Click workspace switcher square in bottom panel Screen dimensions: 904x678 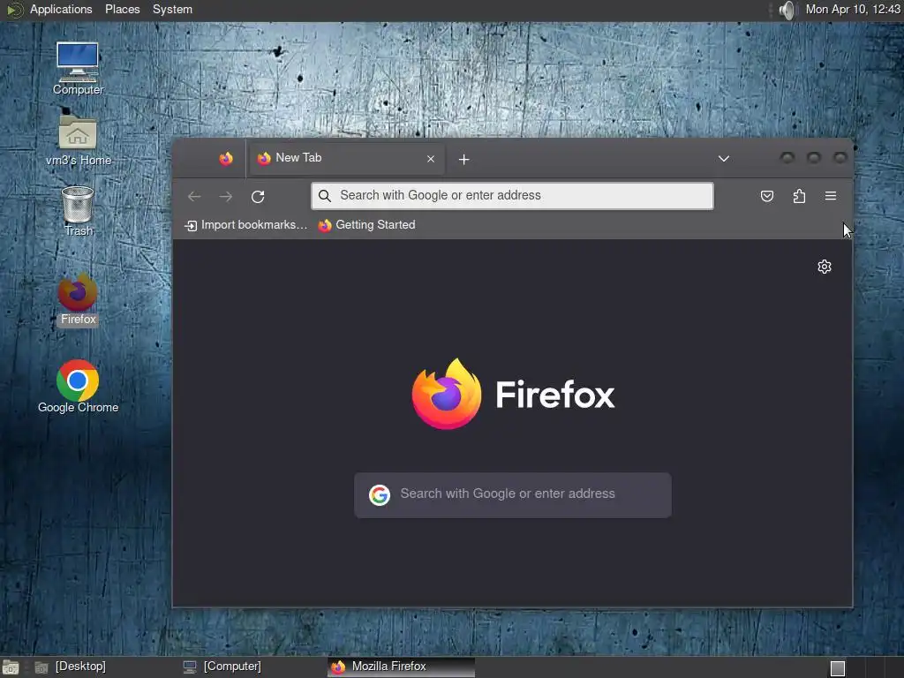click(838, 668)
